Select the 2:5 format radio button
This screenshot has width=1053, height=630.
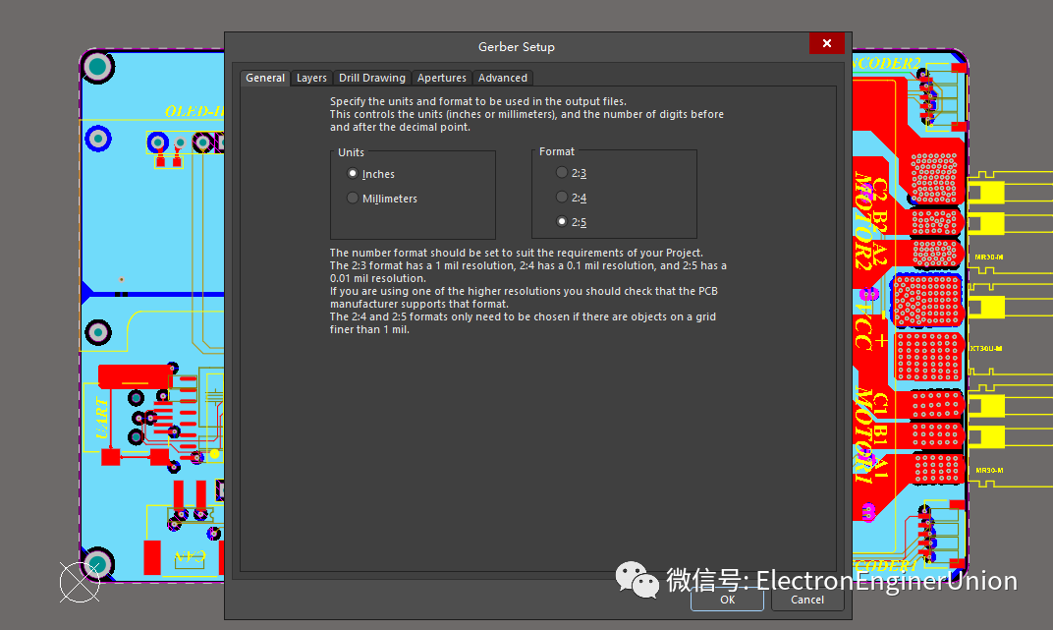(x=562, y=222)
